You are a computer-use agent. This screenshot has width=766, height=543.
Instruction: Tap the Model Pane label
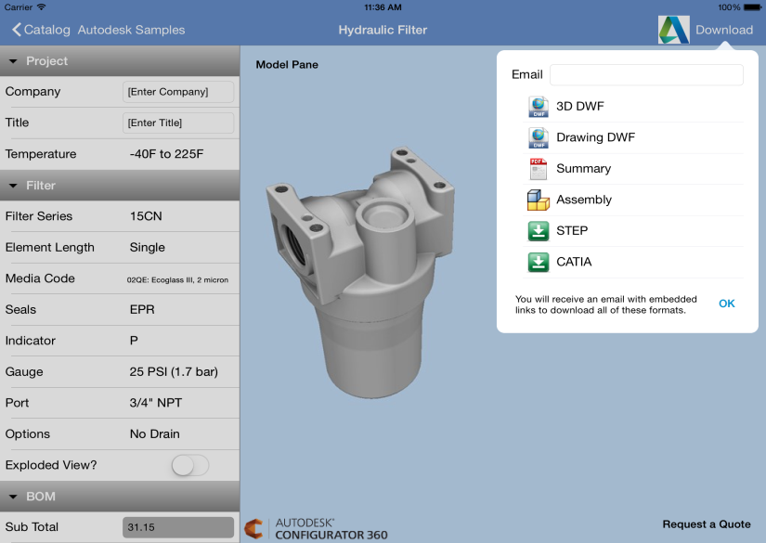[287, 65]
